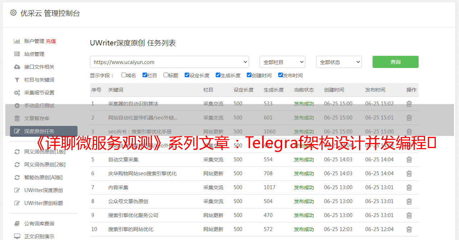Enable the 标题 display field checkbox

[x=166, y=75]
